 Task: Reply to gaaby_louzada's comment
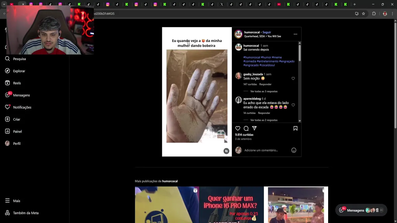click(x=265, y=84)
